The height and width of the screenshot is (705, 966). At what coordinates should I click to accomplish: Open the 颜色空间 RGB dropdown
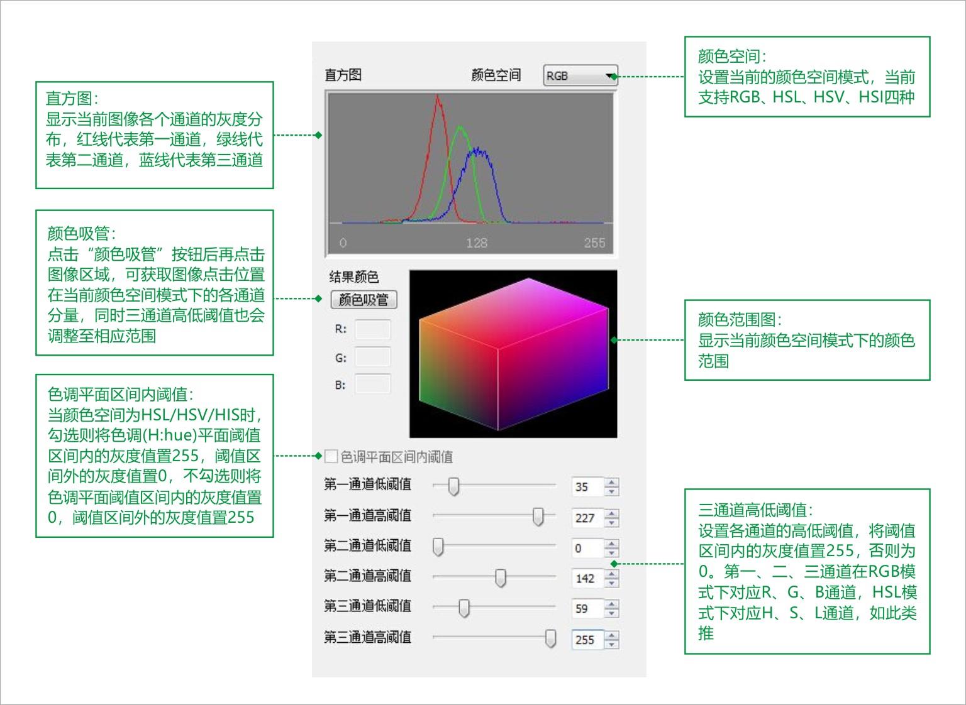[x=580, y=76]
